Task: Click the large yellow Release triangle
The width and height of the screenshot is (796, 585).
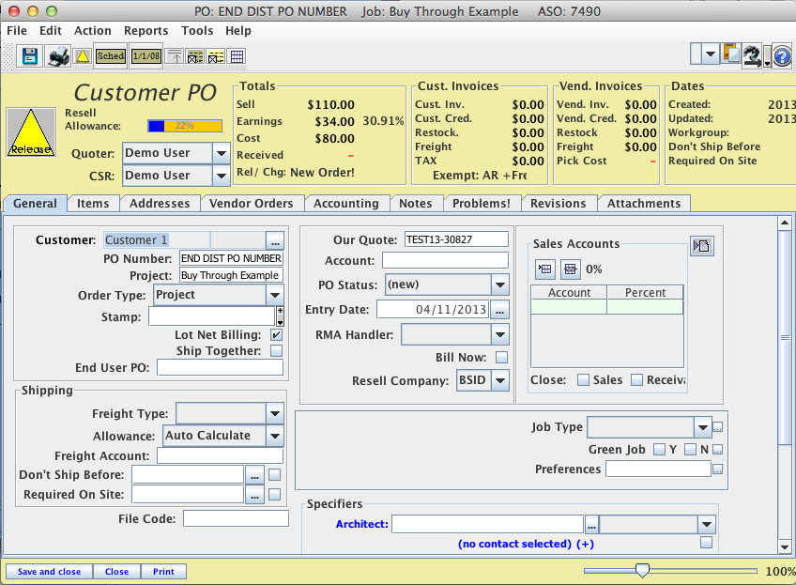Action: point(31,132)
